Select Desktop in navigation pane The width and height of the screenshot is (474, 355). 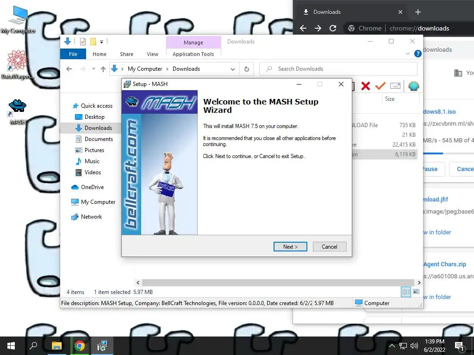tap(89, 117)
